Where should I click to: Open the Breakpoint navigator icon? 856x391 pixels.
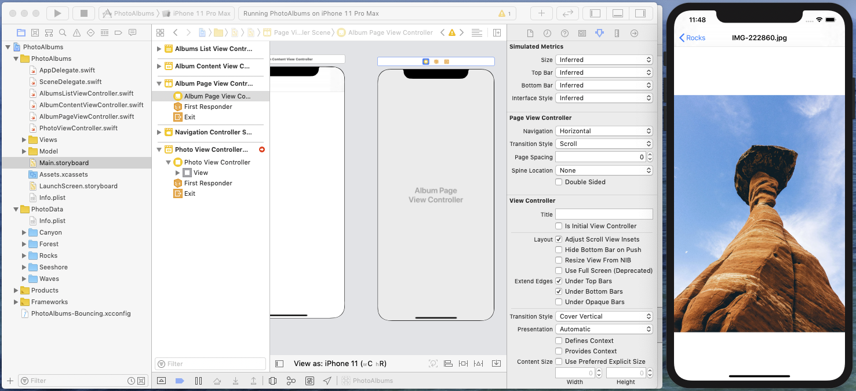coord(118,32)
